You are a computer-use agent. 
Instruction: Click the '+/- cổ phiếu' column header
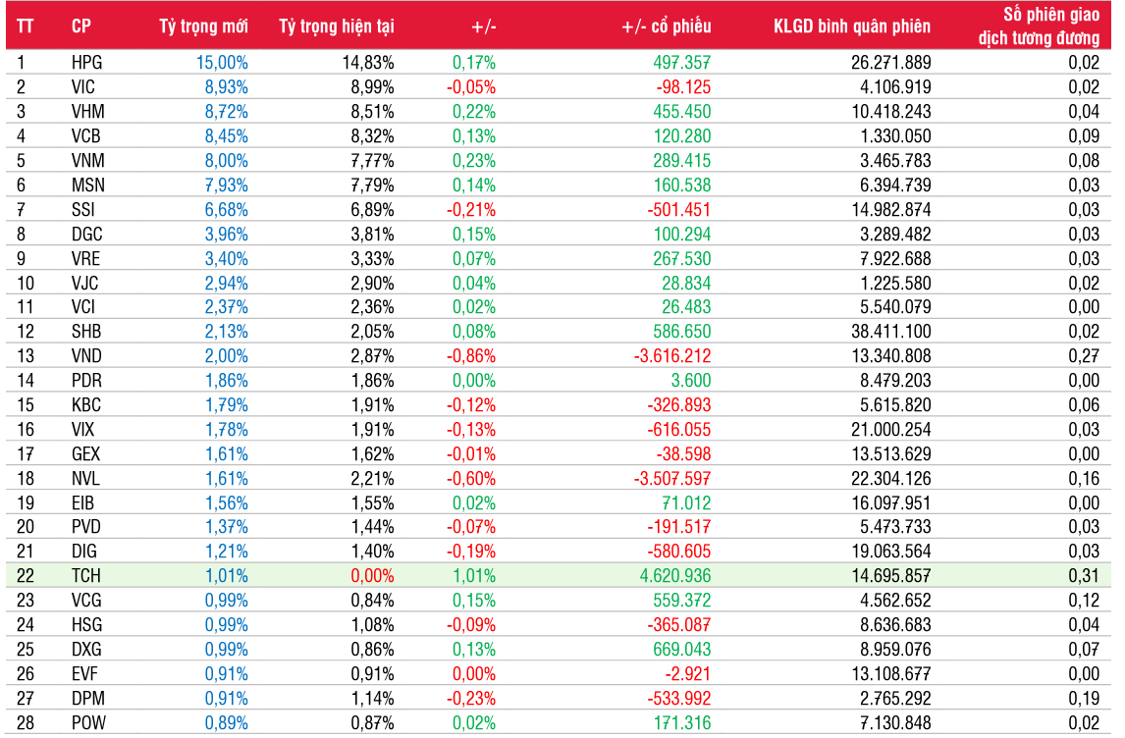pyautogui.click(x=667, y=26)
